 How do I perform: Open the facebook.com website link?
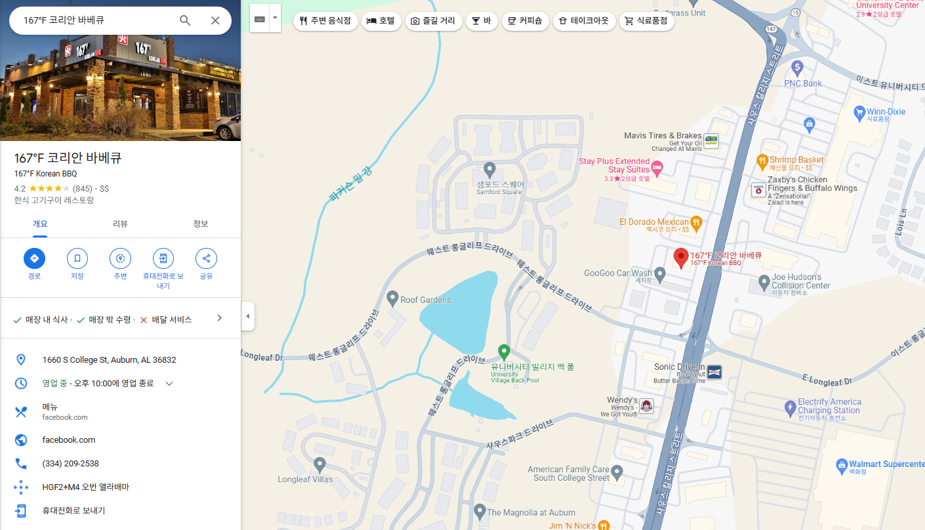point(69,440)
